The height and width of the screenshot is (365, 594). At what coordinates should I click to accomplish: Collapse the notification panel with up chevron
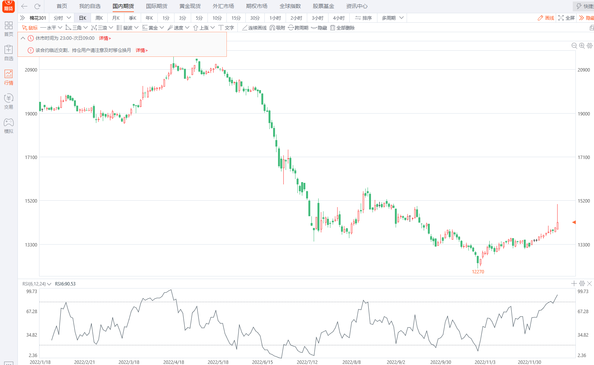[x=23, y=38]
